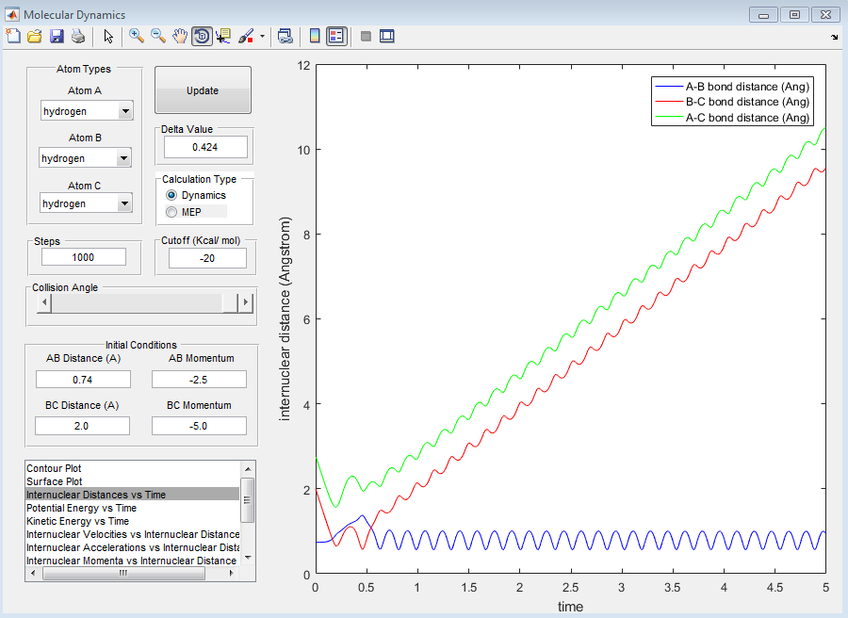Choose Potential Energy vs Time from list

(x=81, y=508)
